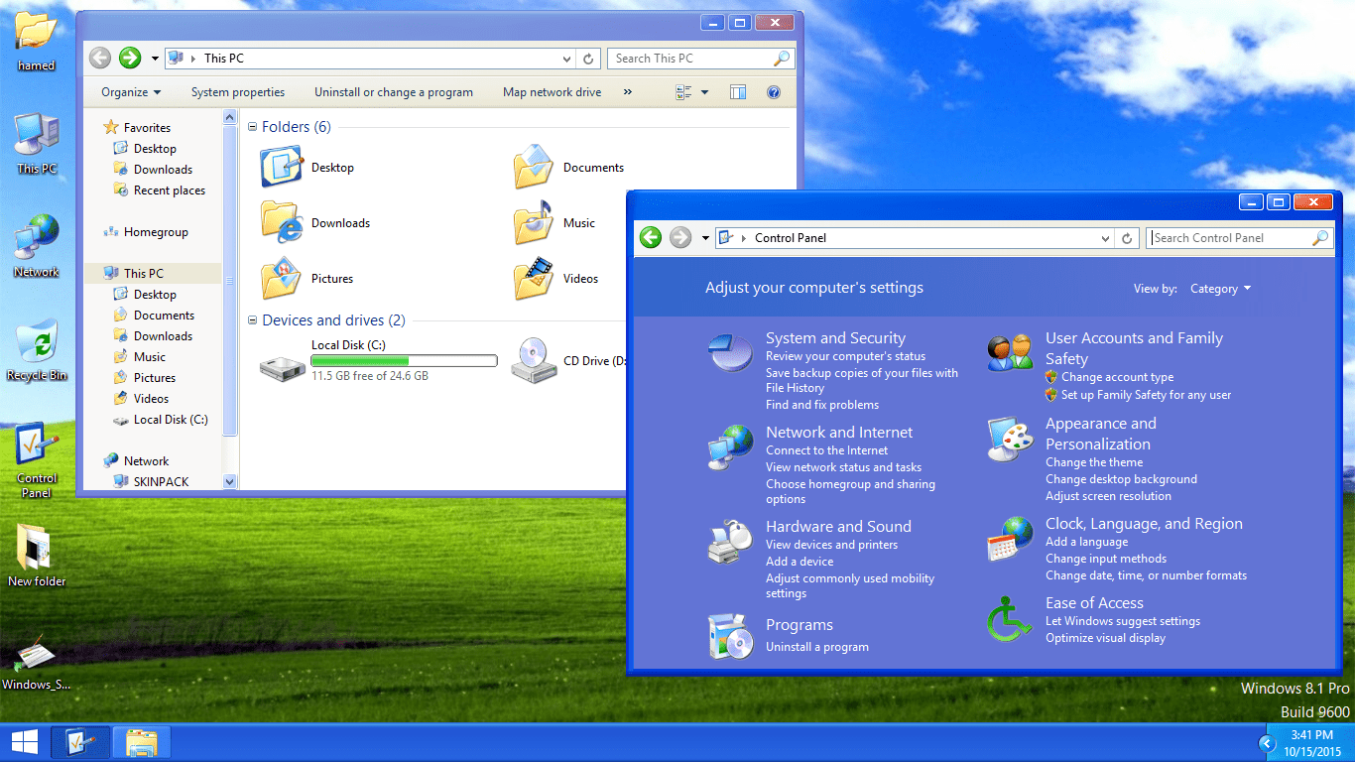
Task: Open Review your computer's status link
Action: coord(845,356)
